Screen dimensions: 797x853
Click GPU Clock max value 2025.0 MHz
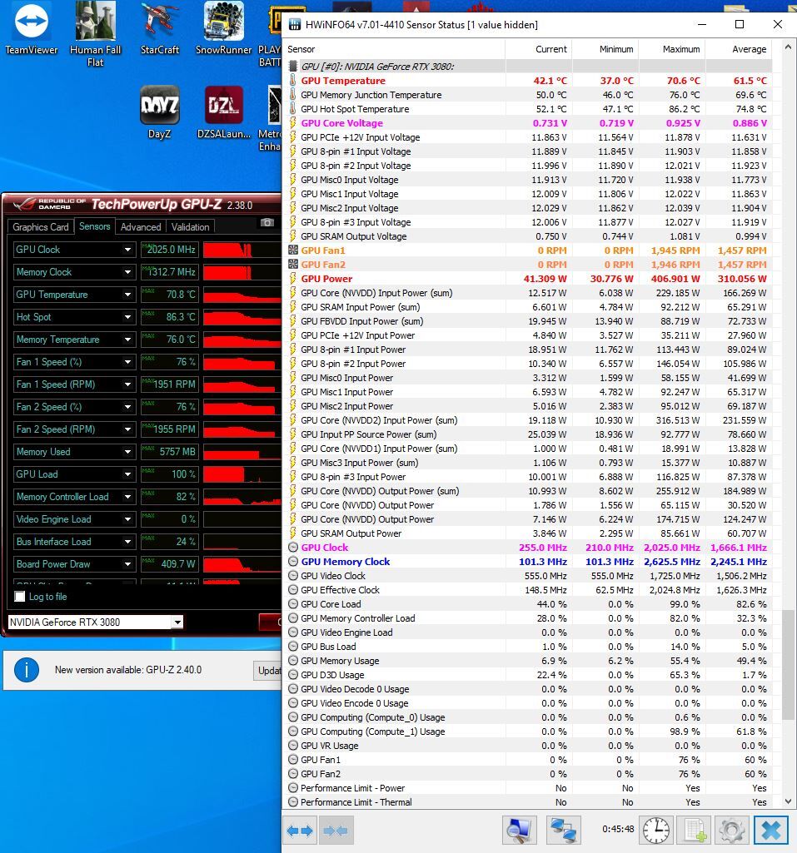[171, 250]
